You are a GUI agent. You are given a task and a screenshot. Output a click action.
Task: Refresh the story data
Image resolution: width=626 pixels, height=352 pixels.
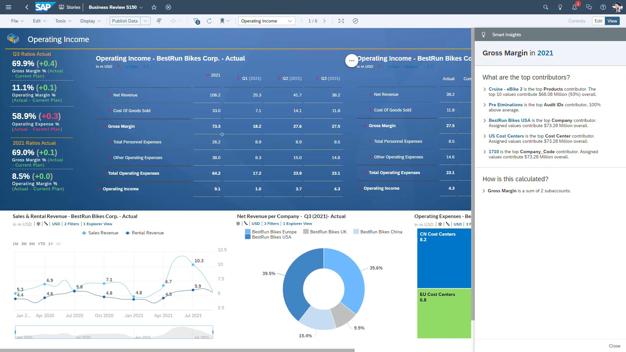point(209,21)
